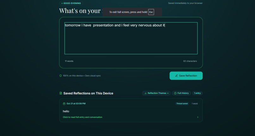
Task: Click '100% on this device • Zero cloud sync'
Action: point(82,76)
